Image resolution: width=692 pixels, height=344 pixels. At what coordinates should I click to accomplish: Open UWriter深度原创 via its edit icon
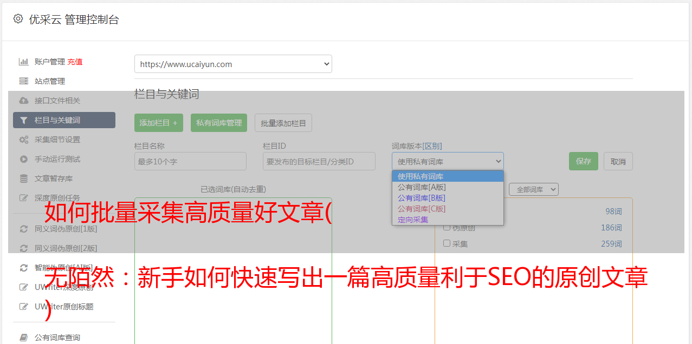pyautogui.click(x=23, y=287)
